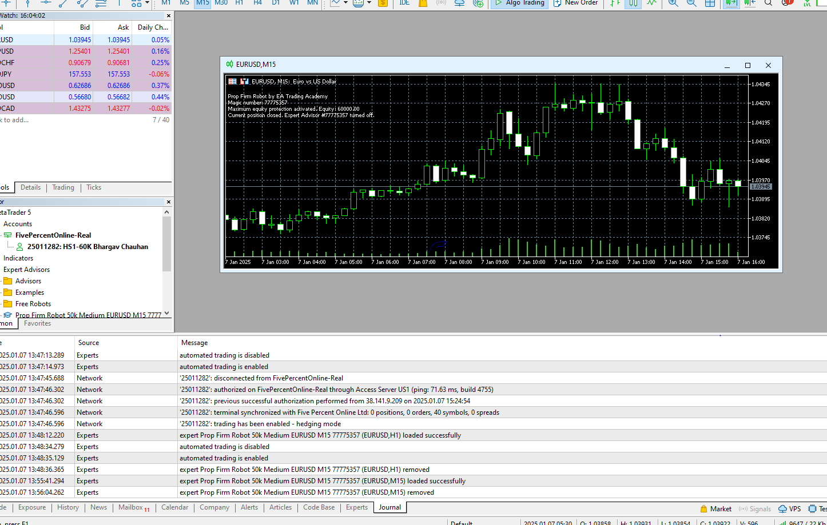Select the trendline drawing tool
The width and height of the screenshot is (827, 525).
pyautogui.click(x=63, y=3)
